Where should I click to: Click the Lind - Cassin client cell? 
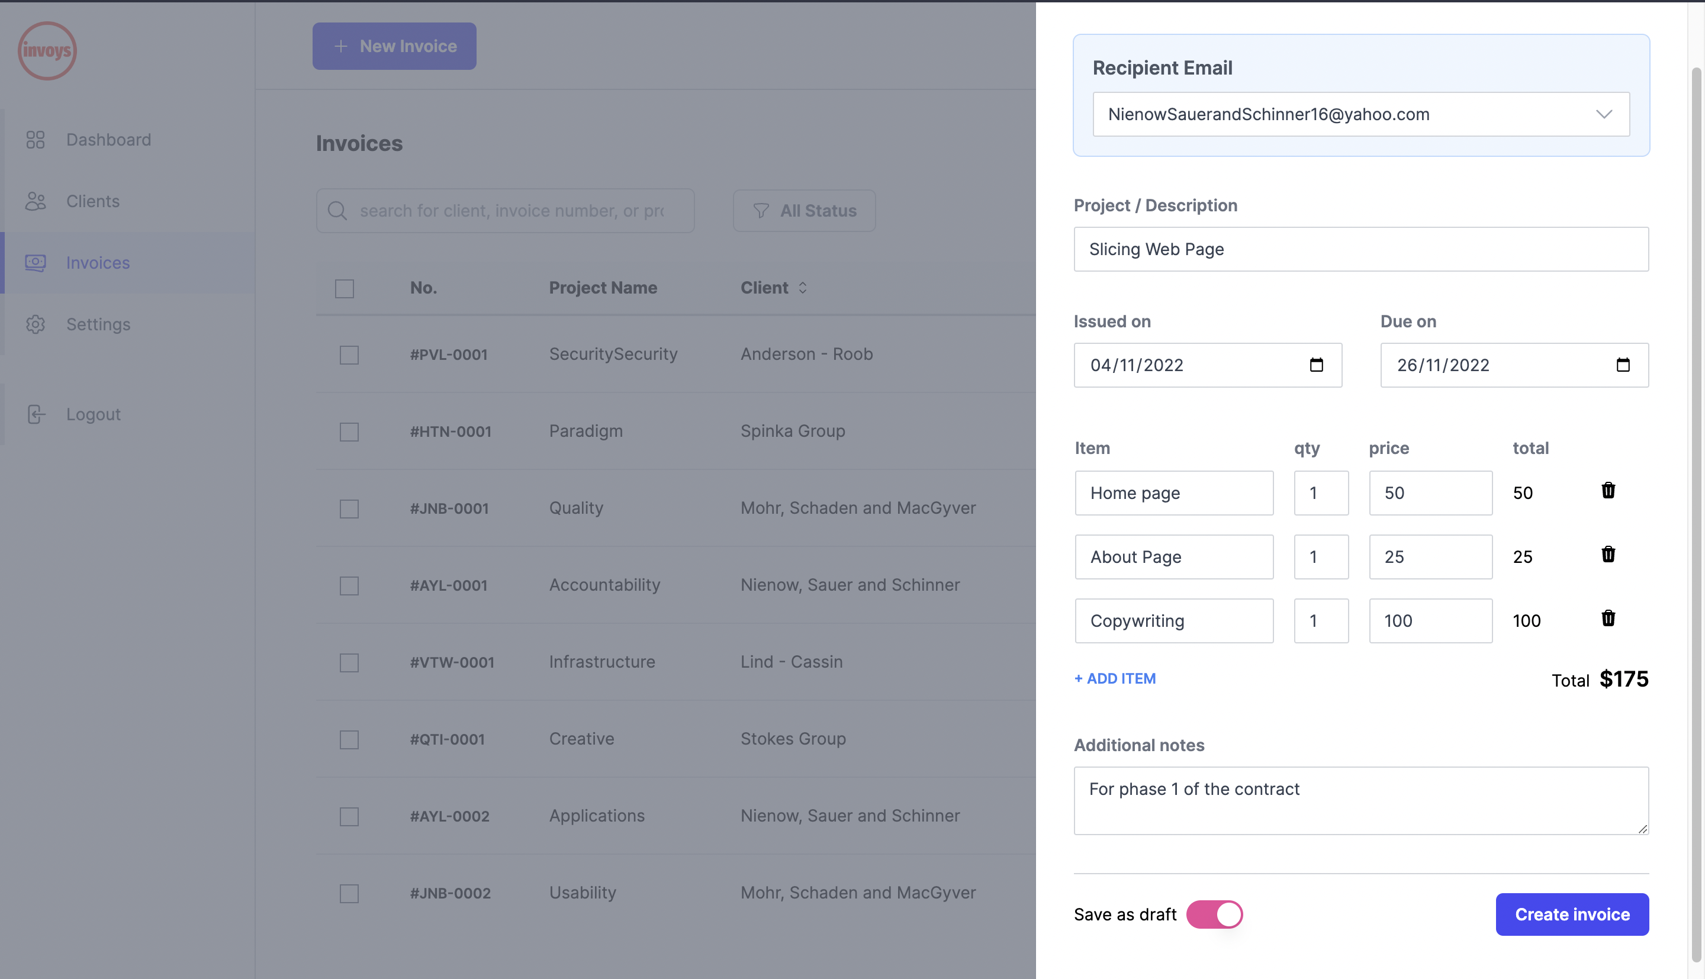(792, 662)
